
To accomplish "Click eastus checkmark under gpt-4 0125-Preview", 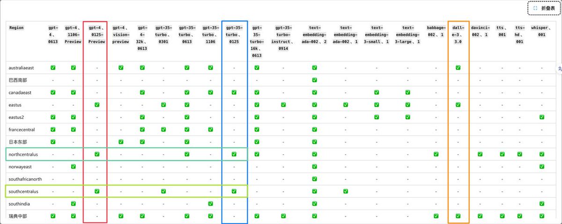I will 96,105.
